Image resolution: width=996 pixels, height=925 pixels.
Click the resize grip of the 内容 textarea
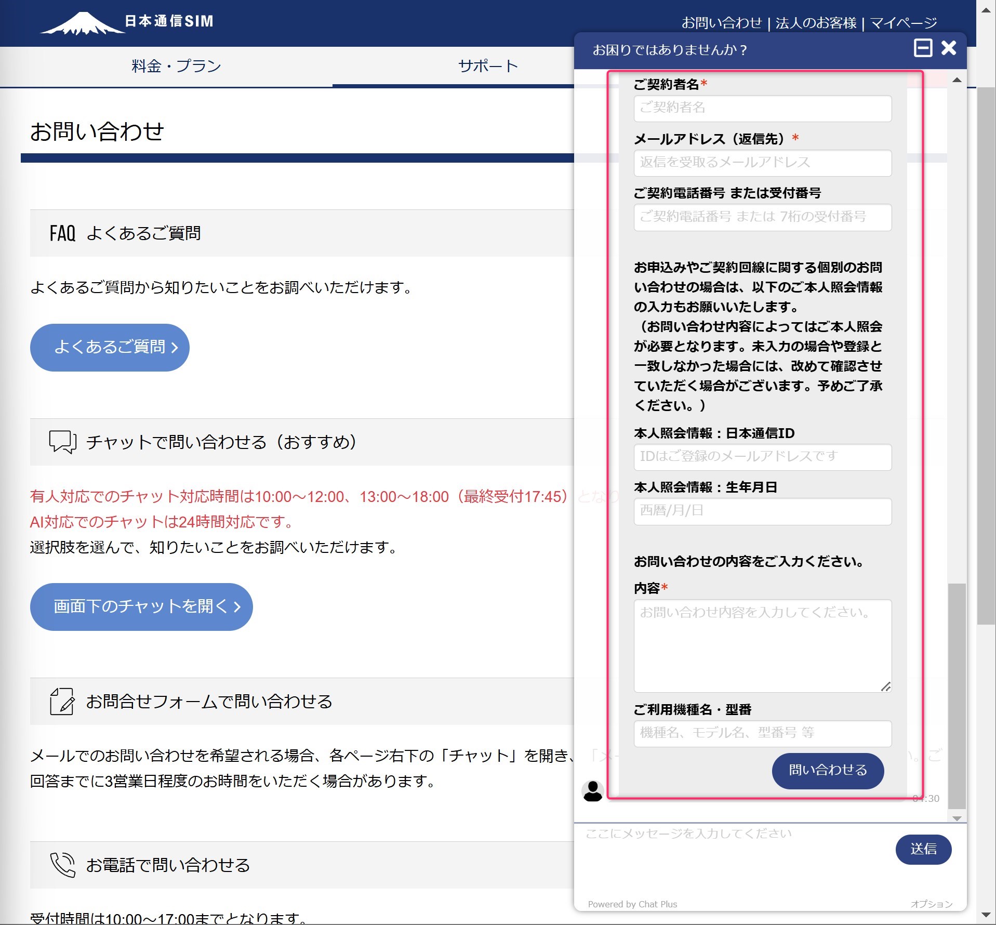pos(886,686)
